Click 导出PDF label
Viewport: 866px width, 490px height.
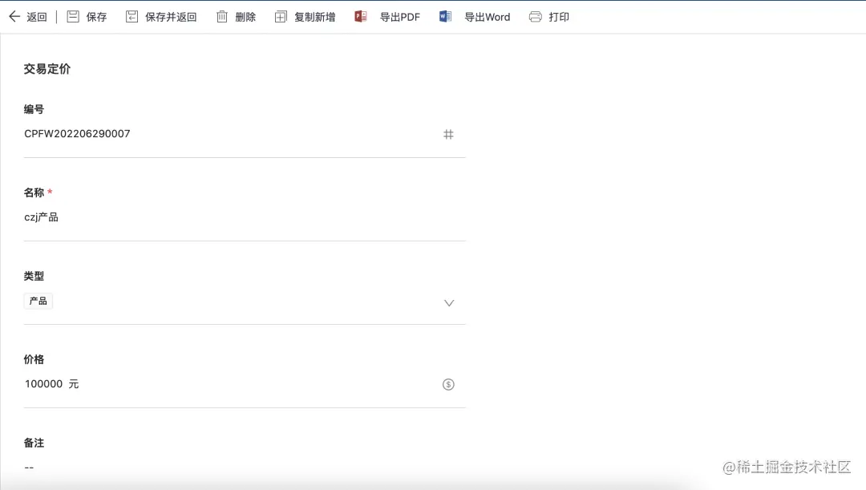[400, 17]
